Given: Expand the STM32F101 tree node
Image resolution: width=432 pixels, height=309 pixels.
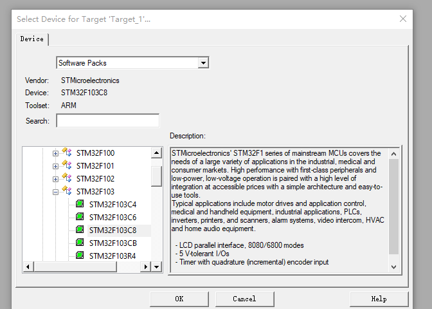Looking at the screenshot, I should click(55, 166).
